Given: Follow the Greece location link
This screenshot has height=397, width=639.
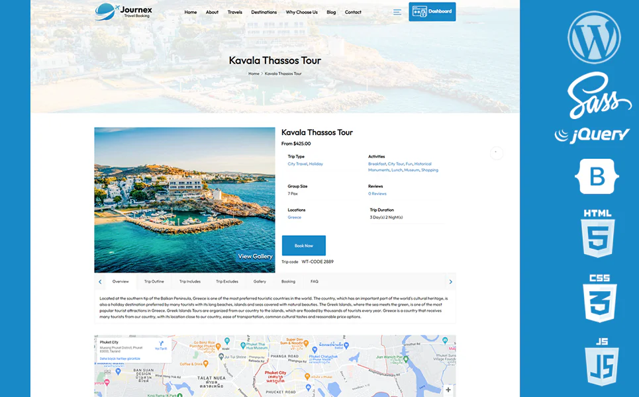Looking at the screenshot, I should point(294,217).
